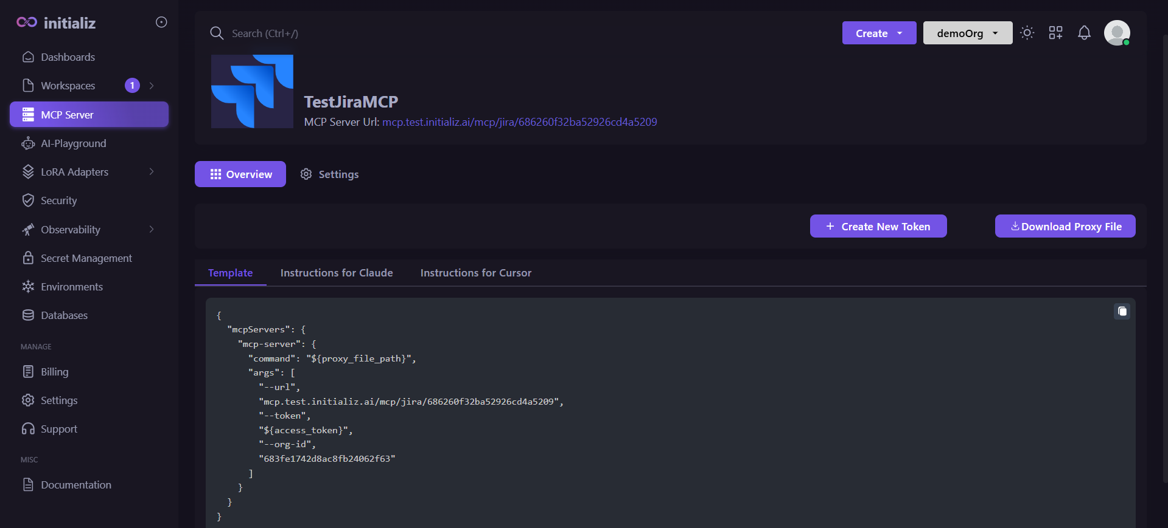Click the Secret Management lock icon
Screen dimensions: 1168x528
28,258
